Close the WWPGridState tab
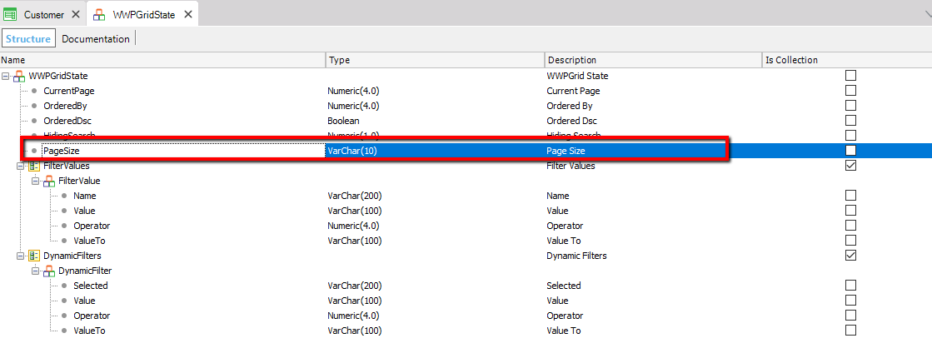 [187, 15]
